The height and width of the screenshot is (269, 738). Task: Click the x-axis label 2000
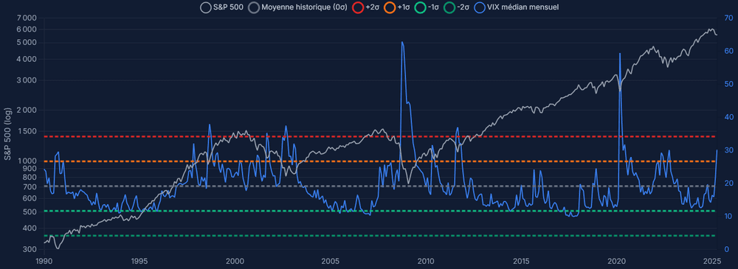point(235,261)
